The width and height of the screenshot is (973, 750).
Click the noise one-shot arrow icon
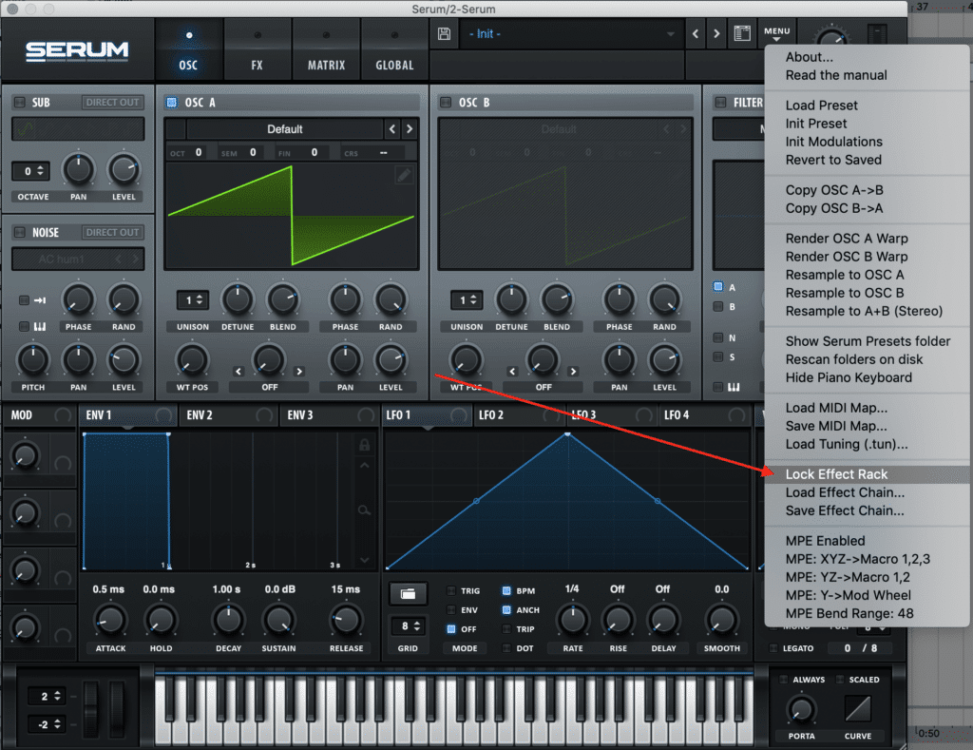40,300
